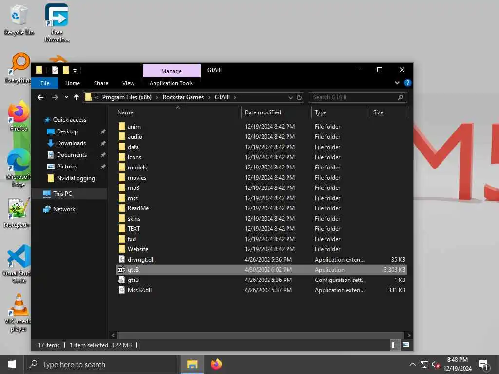The height and width of the screenshot is (374, 499).
Task: Select Network in navigation pane
Action: tap(64, 209)
